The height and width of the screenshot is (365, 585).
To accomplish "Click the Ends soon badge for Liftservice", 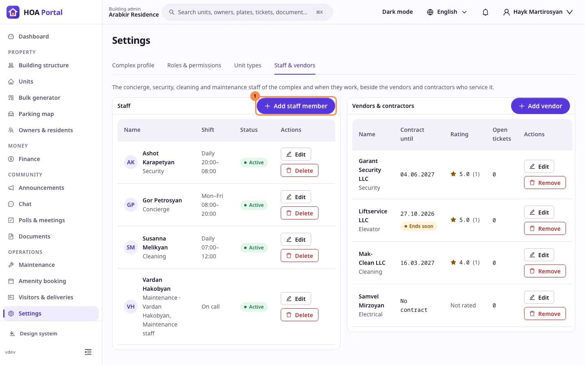I will tap(419, 226).
